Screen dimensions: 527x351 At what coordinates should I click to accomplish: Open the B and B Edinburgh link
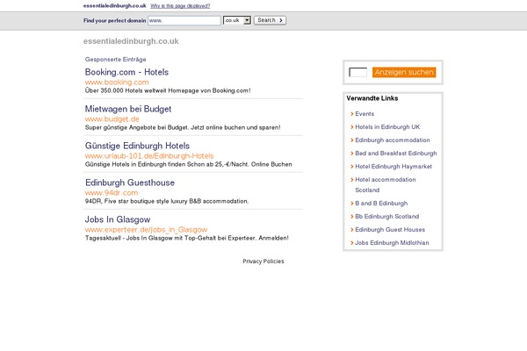(x=381, y=204)
